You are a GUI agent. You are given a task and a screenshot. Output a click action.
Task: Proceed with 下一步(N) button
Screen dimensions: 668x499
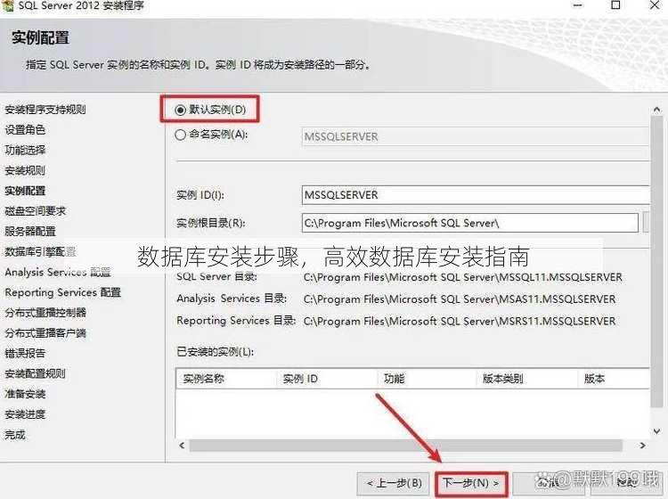471,483
